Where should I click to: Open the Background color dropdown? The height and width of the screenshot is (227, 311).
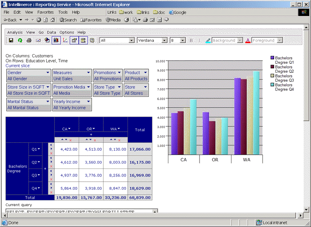click(240, 40)
